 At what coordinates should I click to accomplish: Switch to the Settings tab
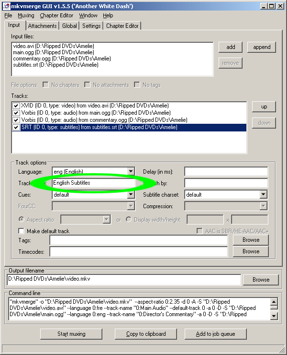91,26
